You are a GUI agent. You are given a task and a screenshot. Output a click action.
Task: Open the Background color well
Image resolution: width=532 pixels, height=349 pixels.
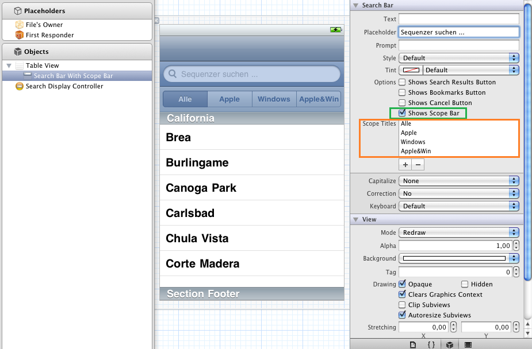[454, 259]
